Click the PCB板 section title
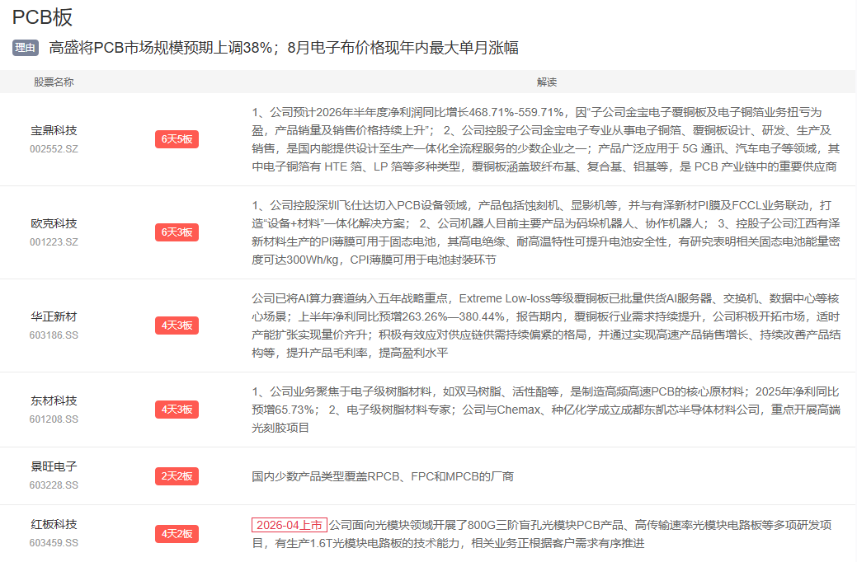Screen dimensions: 857x562 coord(42,17)
